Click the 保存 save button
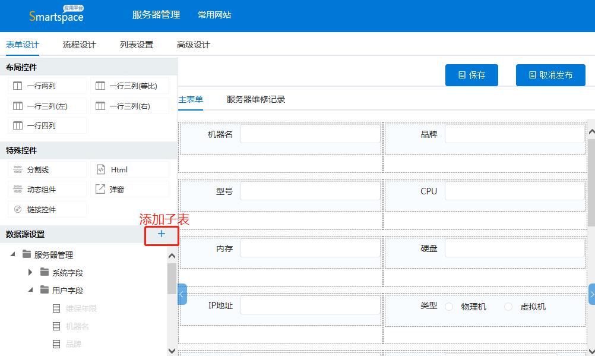The height and width of the screenshot is (356, 595). (x=471, y=75)
